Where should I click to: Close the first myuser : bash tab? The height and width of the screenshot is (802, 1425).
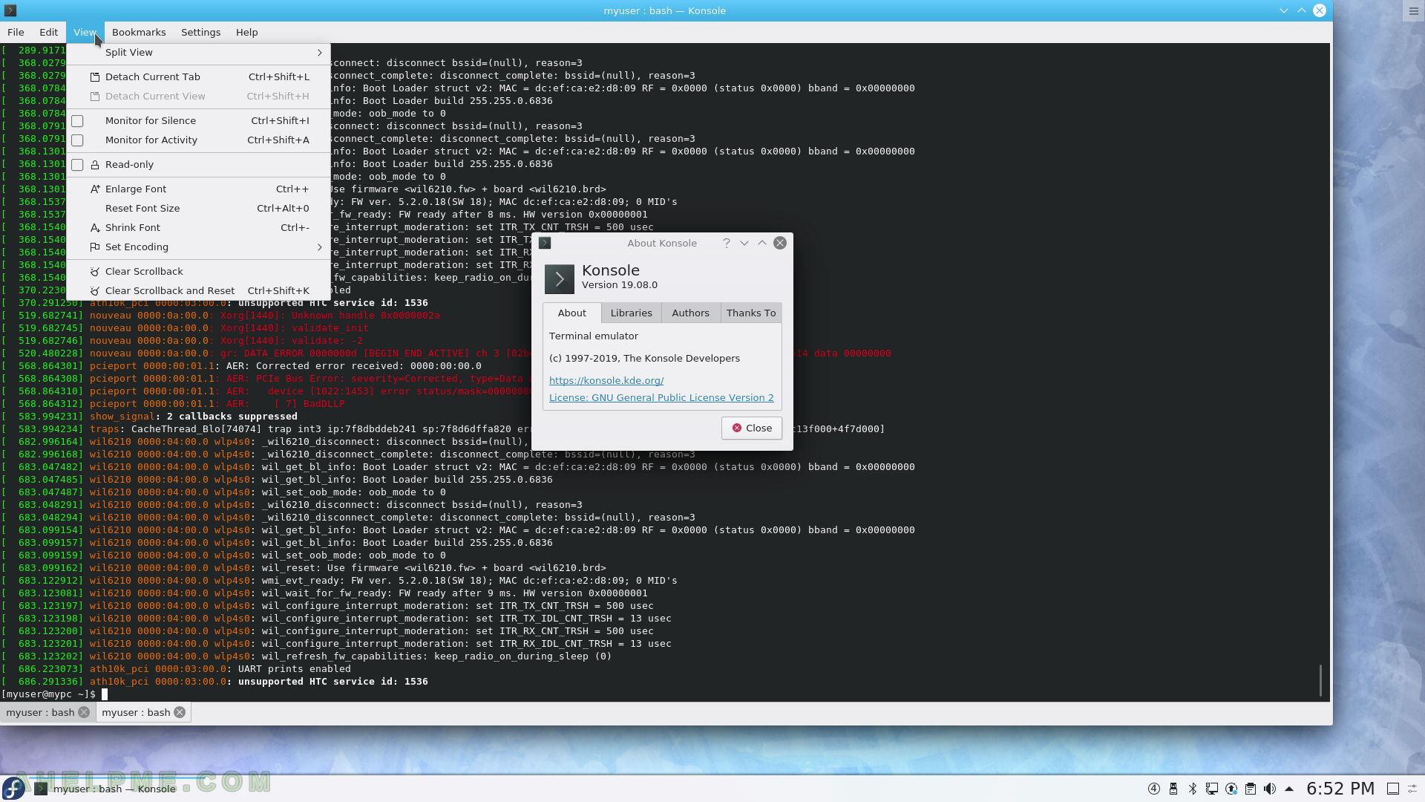[x=84, y=712]
